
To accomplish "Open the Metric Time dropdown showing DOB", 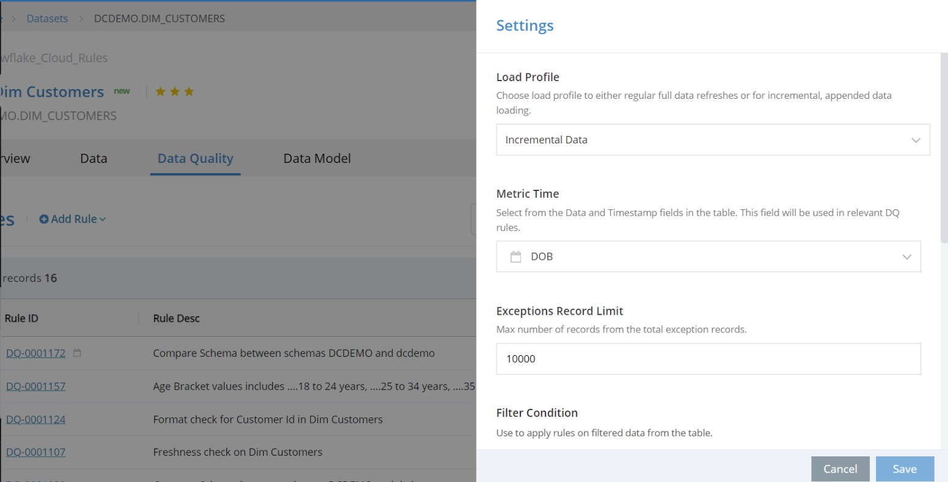I will point(708,256).
